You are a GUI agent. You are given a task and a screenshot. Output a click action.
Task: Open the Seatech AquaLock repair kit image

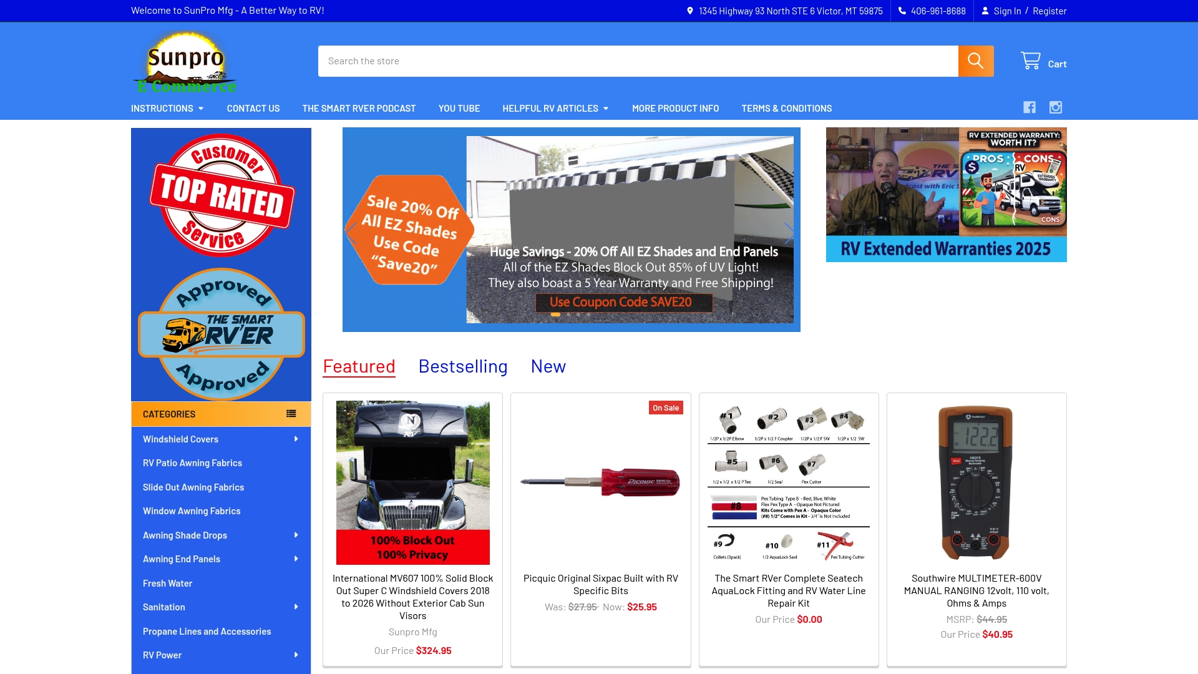[789, 482]
